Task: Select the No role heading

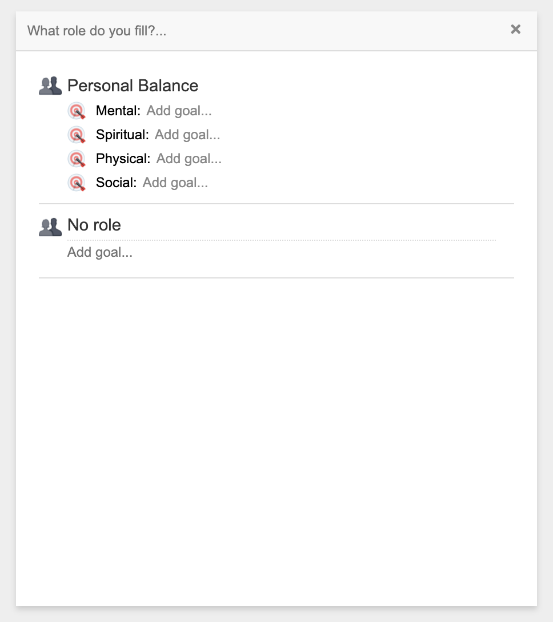Action: [94, 225]
